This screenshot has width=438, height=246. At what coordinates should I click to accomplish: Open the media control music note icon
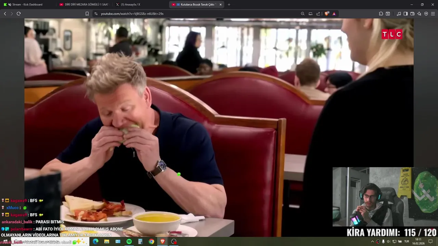click(399, 14)
